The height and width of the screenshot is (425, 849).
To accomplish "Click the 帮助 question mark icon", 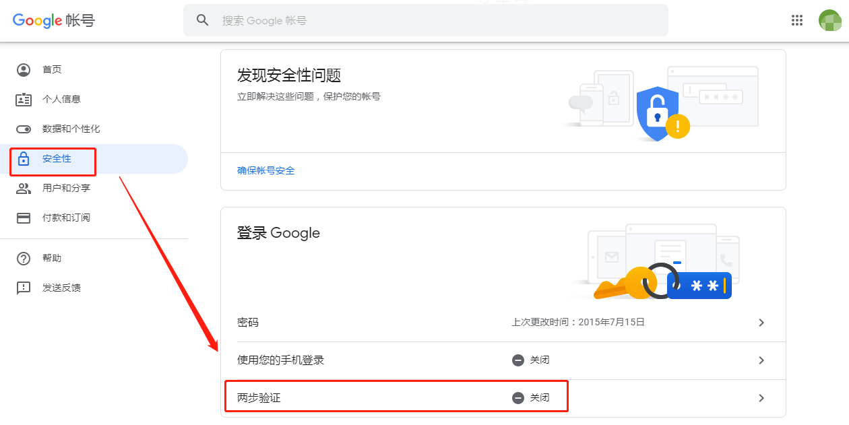I will (24, 259).
